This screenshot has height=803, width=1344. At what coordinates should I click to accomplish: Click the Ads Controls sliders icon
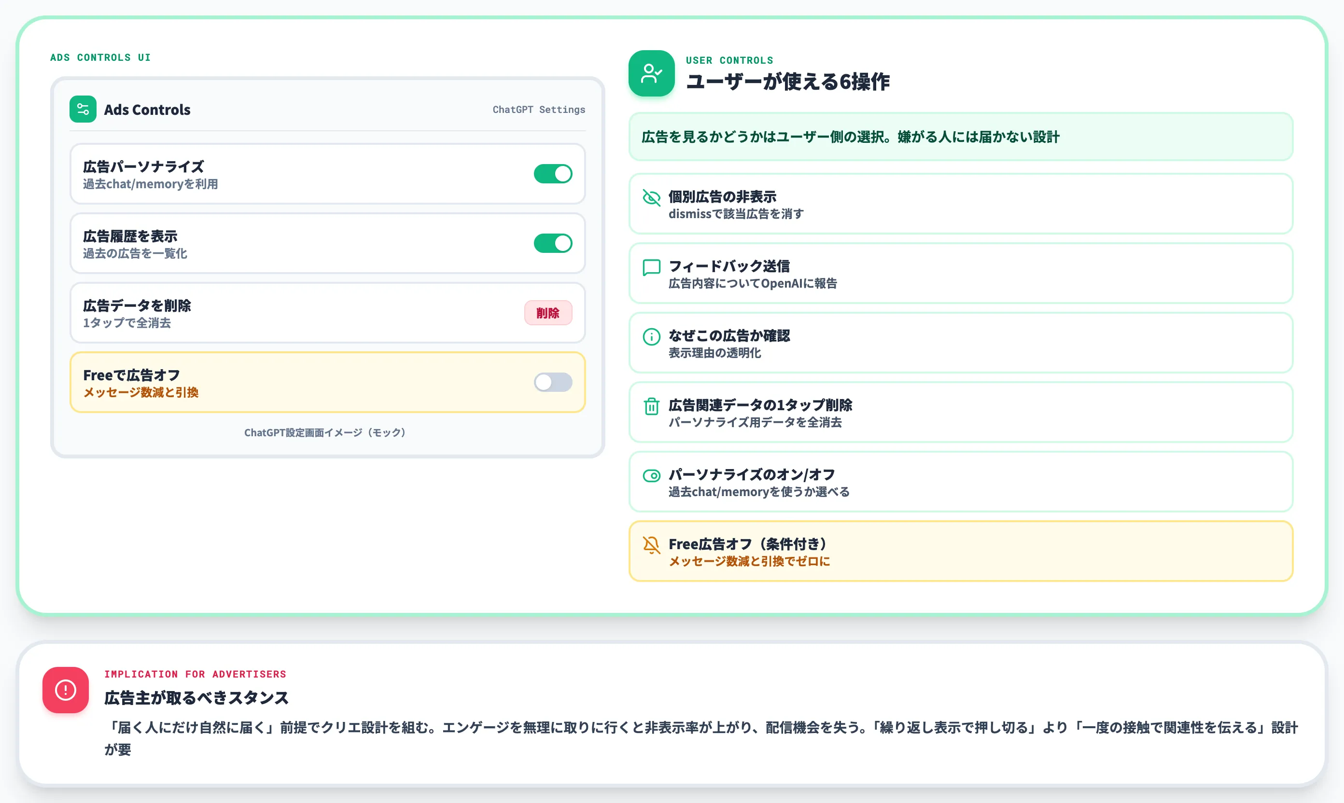(83, 110)
